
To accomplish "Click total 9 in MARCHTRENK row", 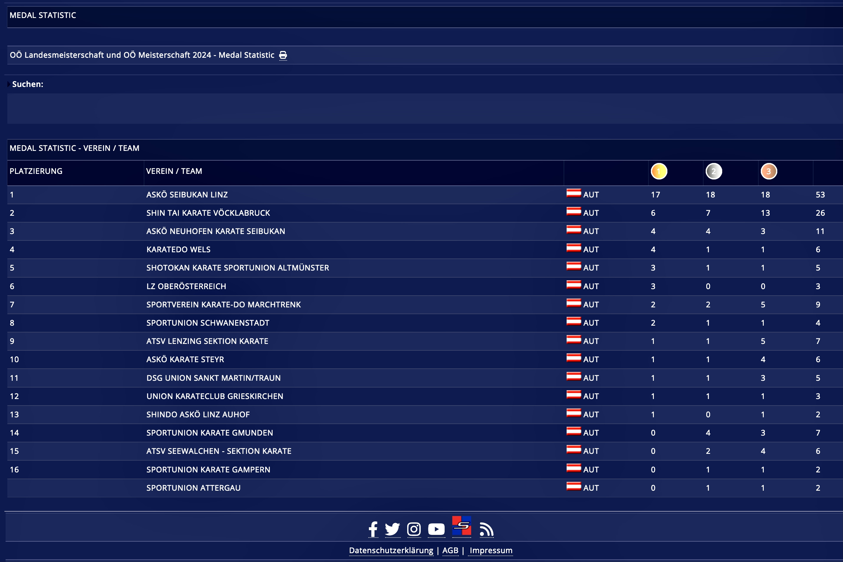I will 818,305.
